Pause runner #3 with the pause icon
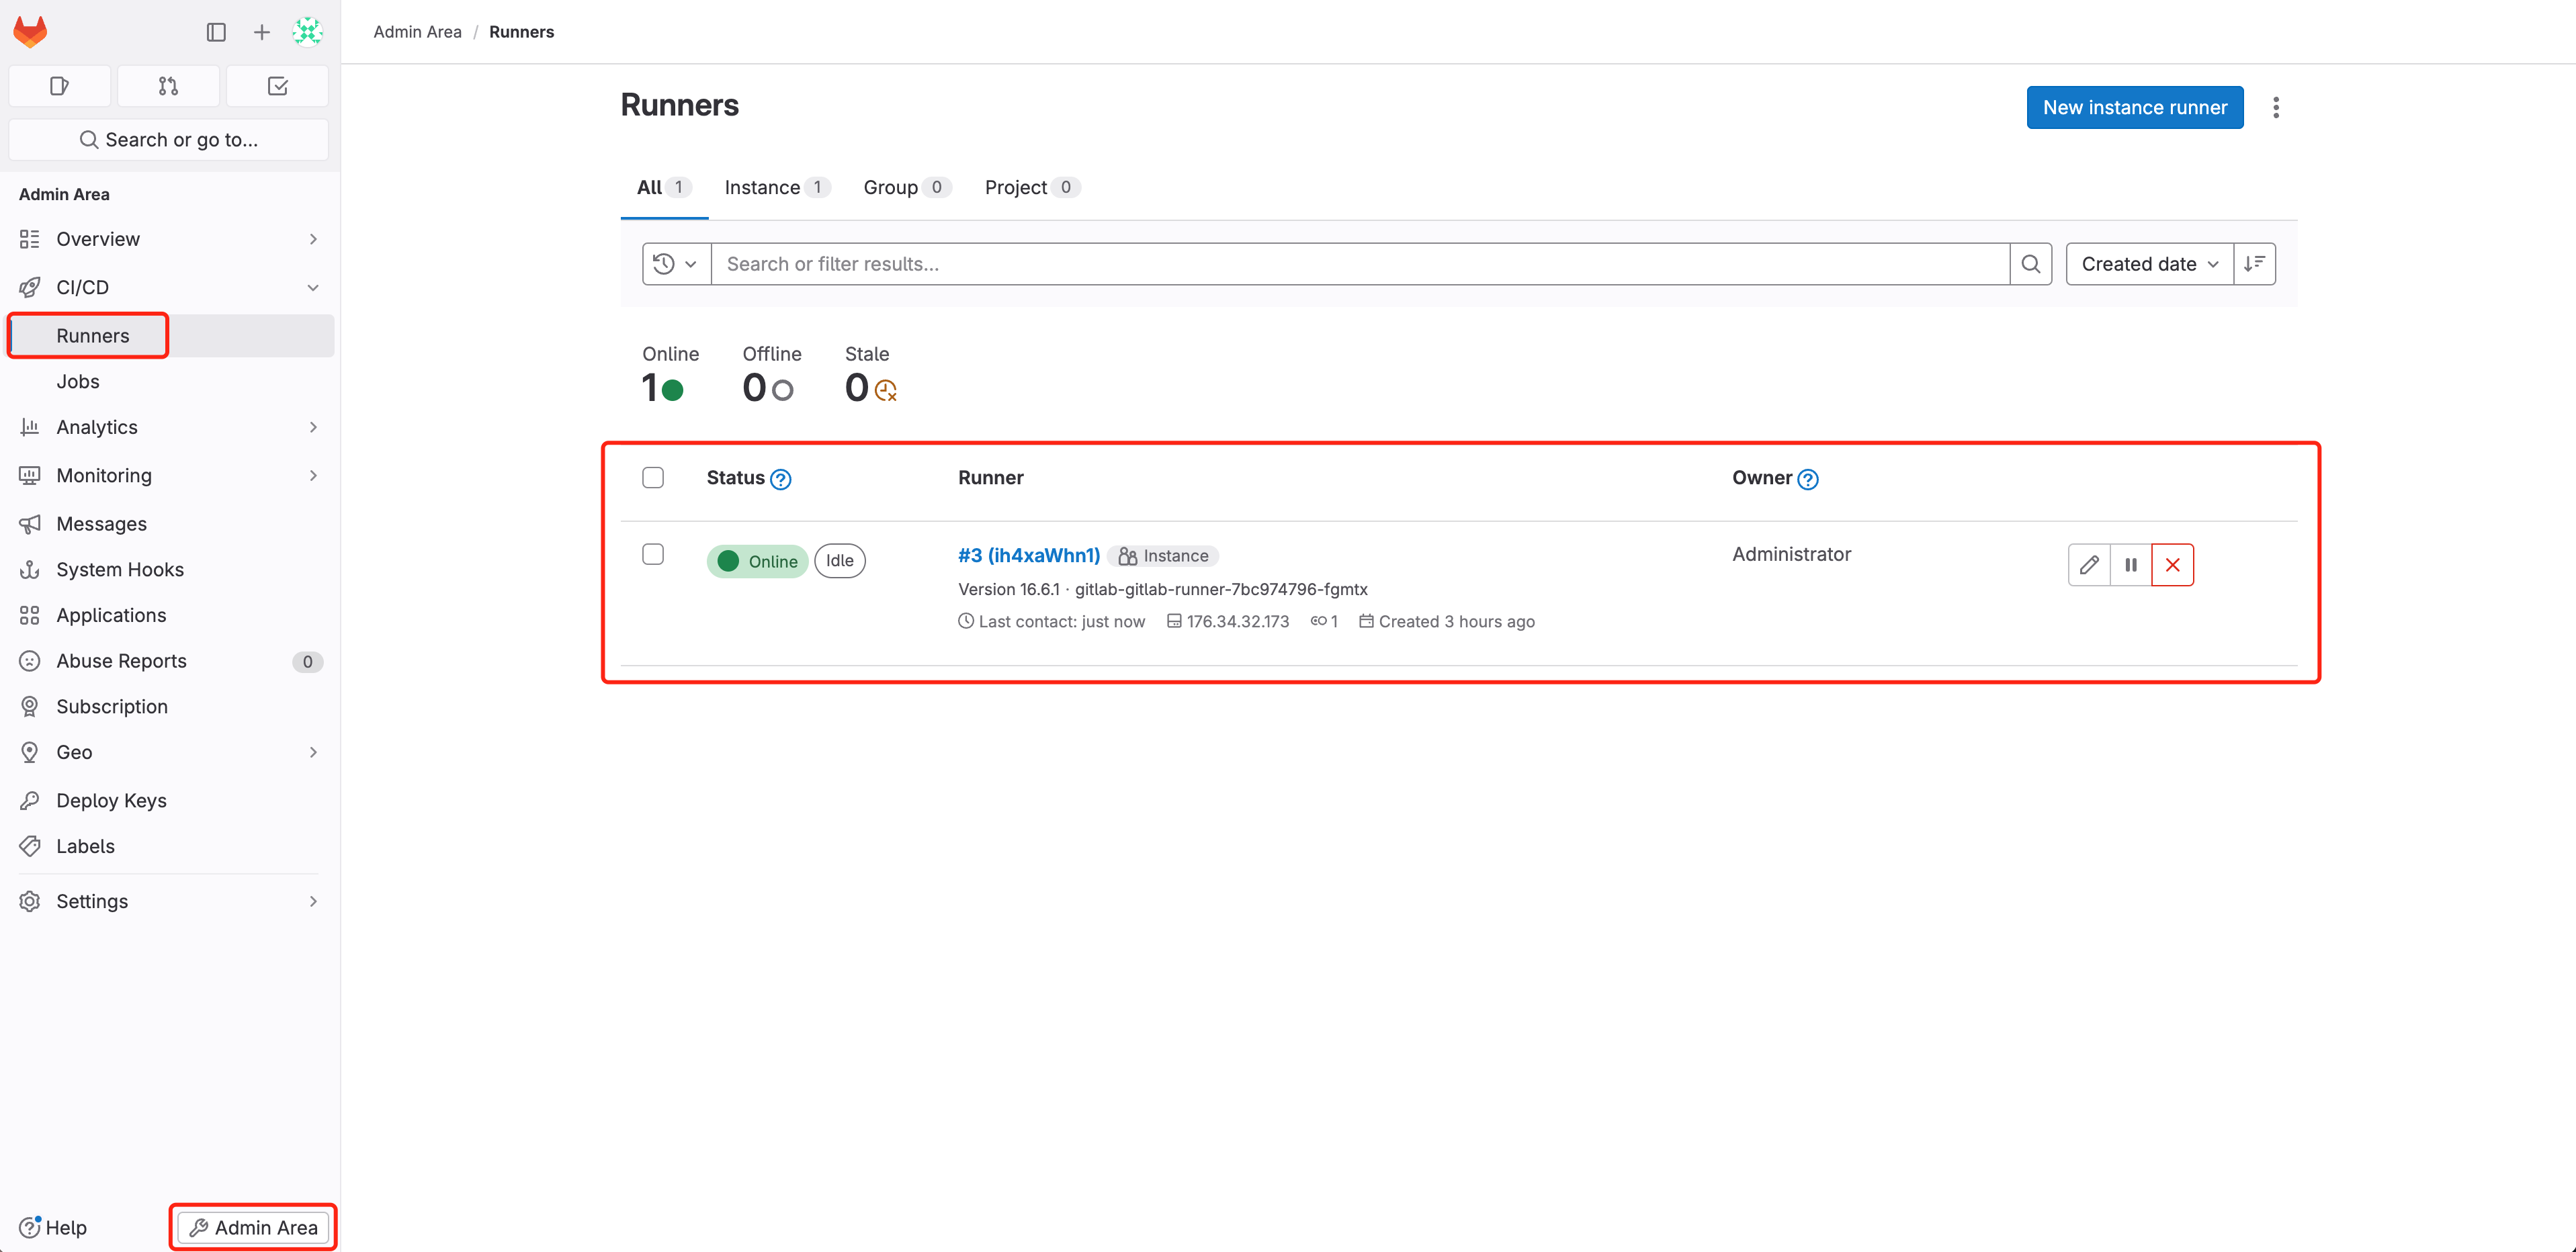This screenshot has width=2576, height=1252. pos(2131,565)
